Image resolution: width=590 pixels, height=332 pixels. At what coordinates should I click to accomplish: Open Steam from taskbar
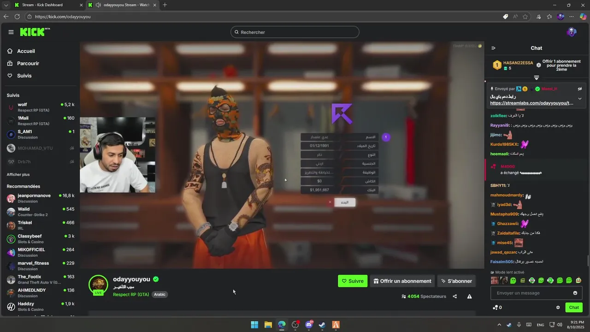(322, 325)
